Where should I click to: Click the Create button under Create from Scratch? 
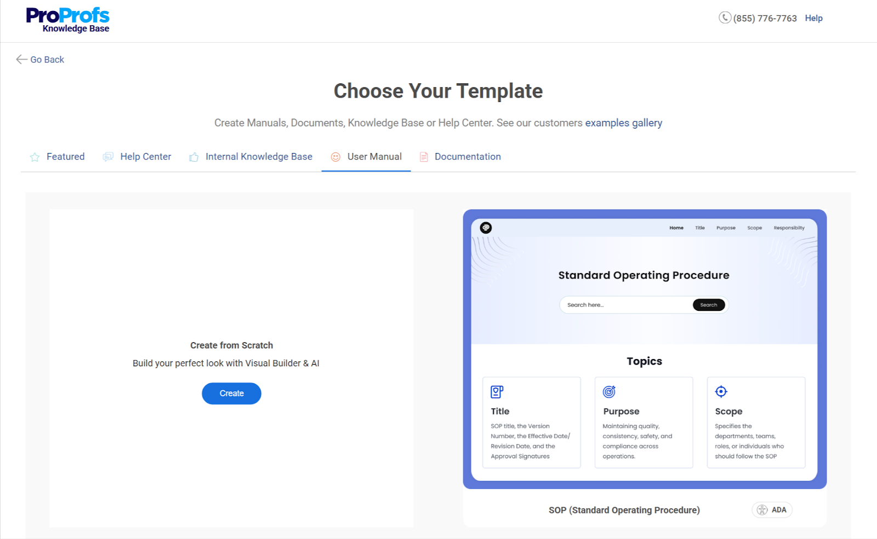[x=231, y=393]
